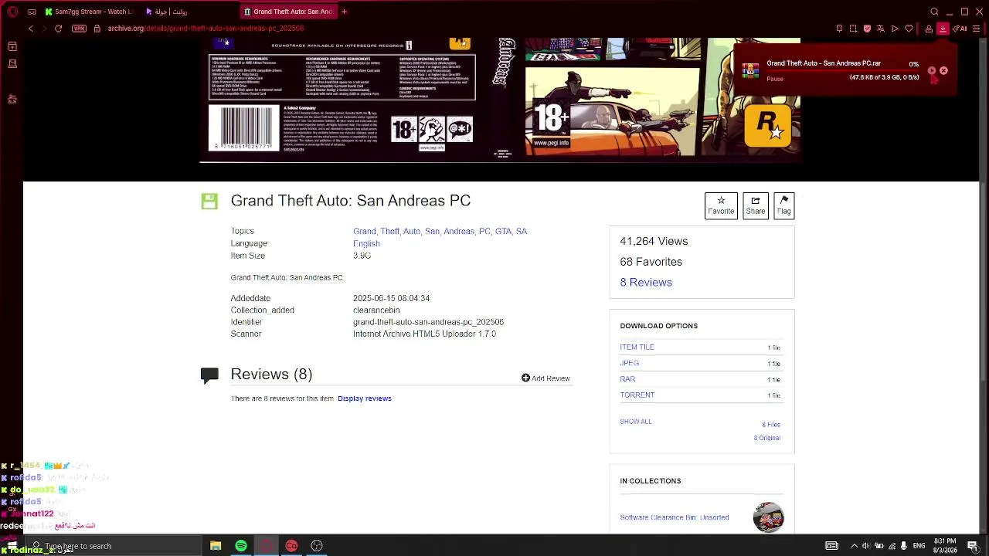Image resolution: width=989 pixels, height=556 pixels.
Task: Open the ad blocker shield icon
Action: (x=867, y=29)
